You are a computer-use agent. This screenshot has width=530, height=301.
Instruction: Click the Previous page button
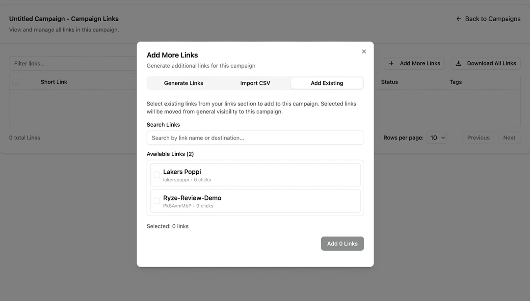click(478, 138)
